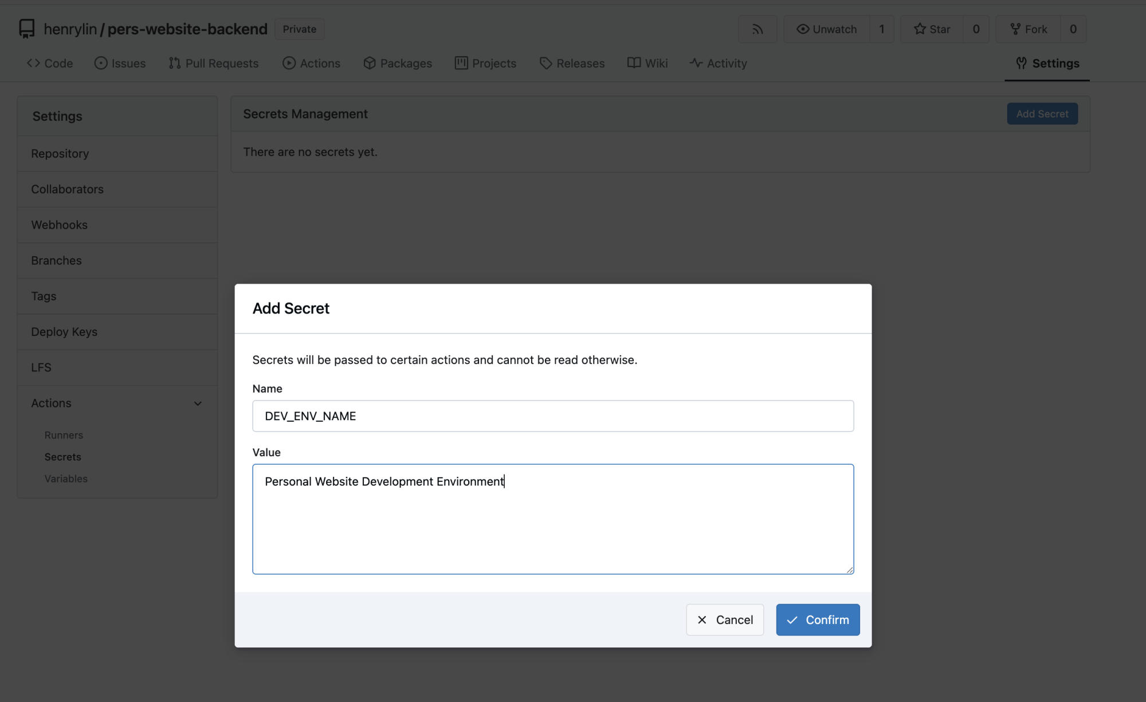Viewport: 1146px width, 702px height.
Task: Open Variables under Actions settings
Action: click(x=66, y=479)
